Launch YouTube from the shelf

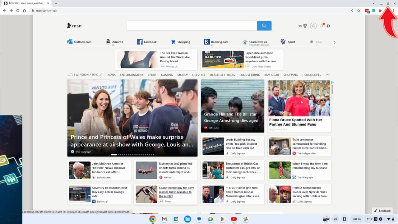[x=234, y=219]
